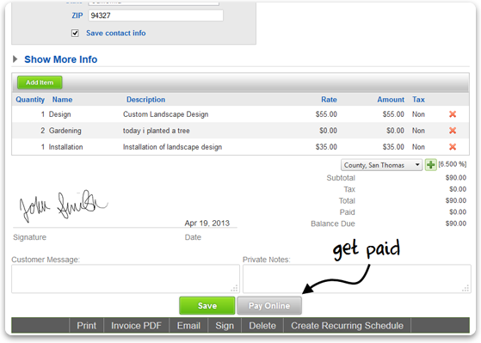Click Delete in the bottom bar

click(262, 326)
